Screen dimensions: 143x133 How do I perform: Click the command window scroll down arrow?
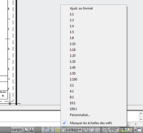point(141,119)
